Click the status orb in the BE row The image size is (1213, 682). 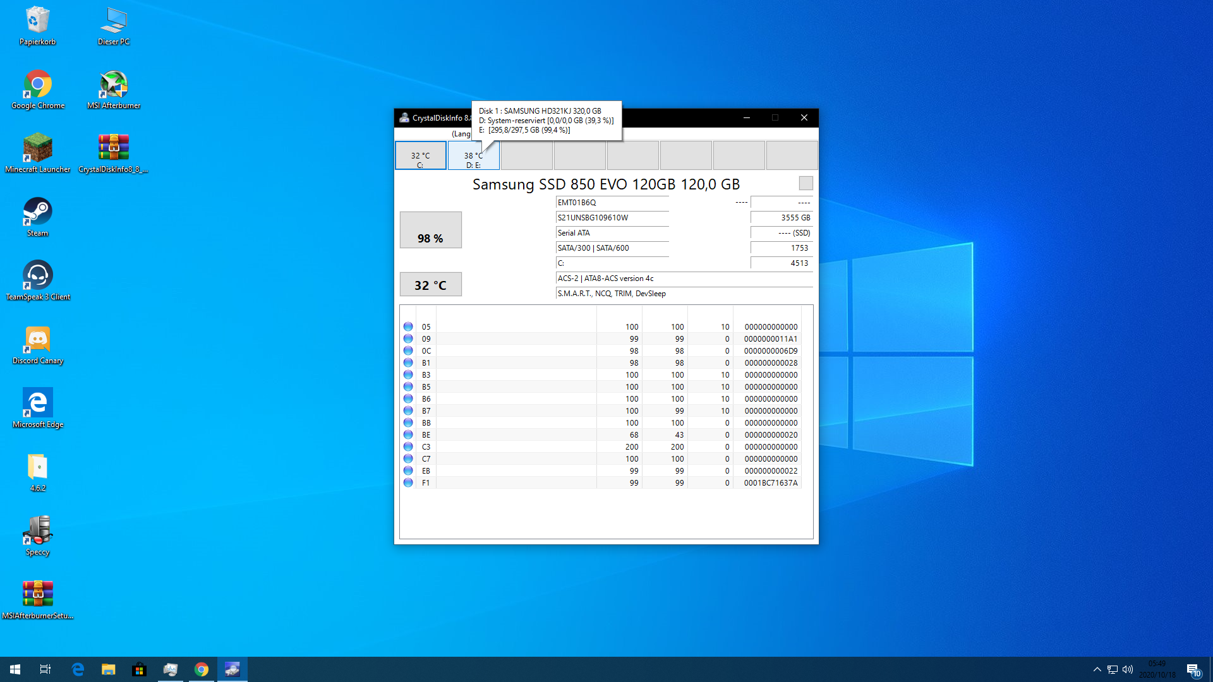408,434
